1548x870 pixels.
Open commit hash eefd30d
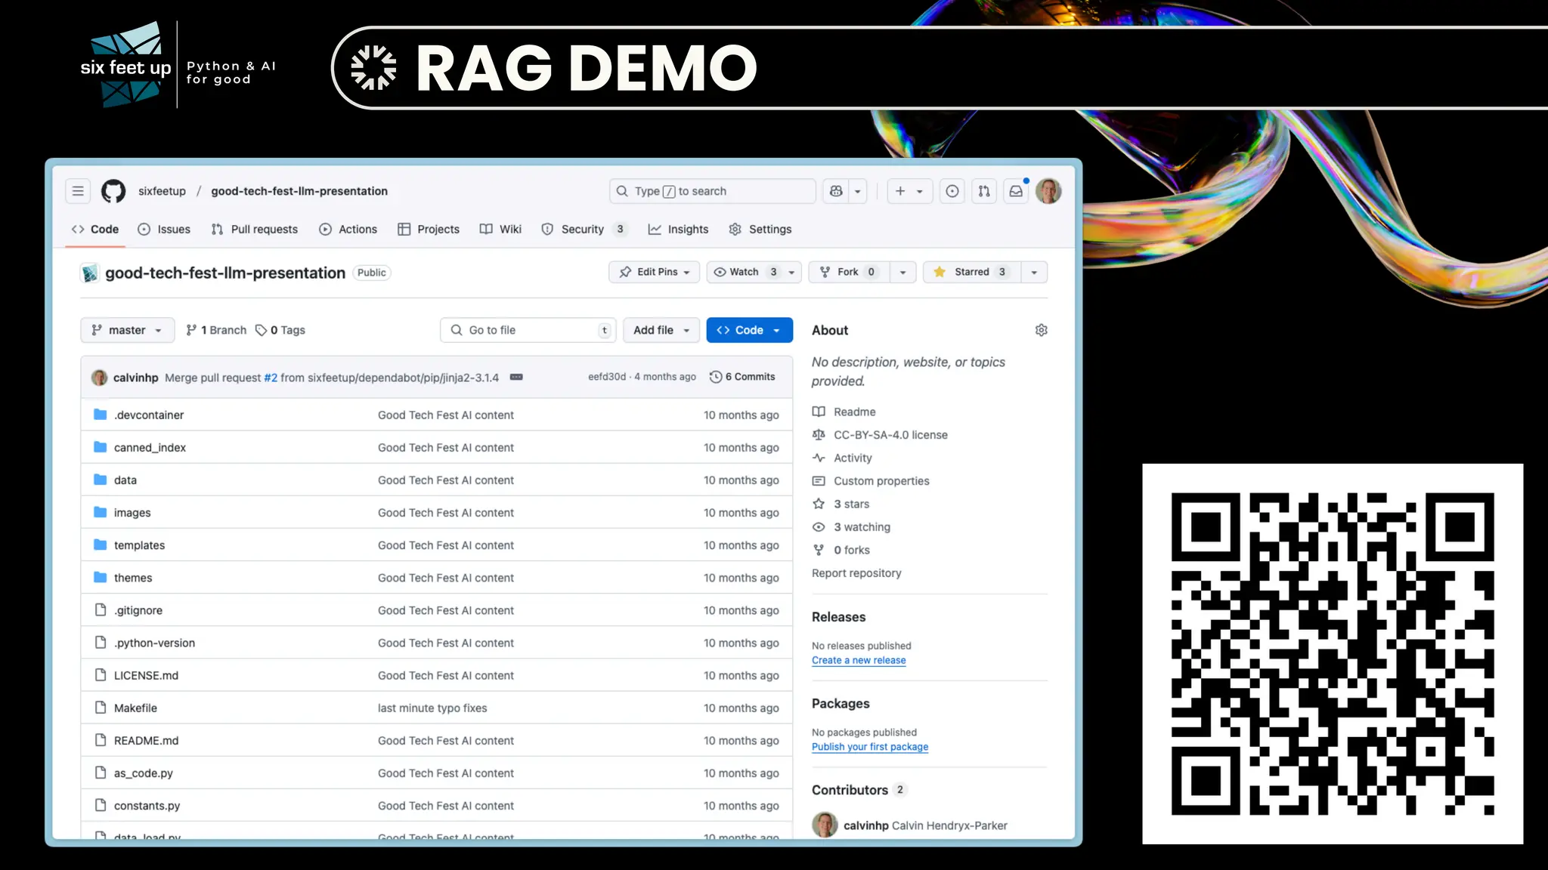coord(607,377)
